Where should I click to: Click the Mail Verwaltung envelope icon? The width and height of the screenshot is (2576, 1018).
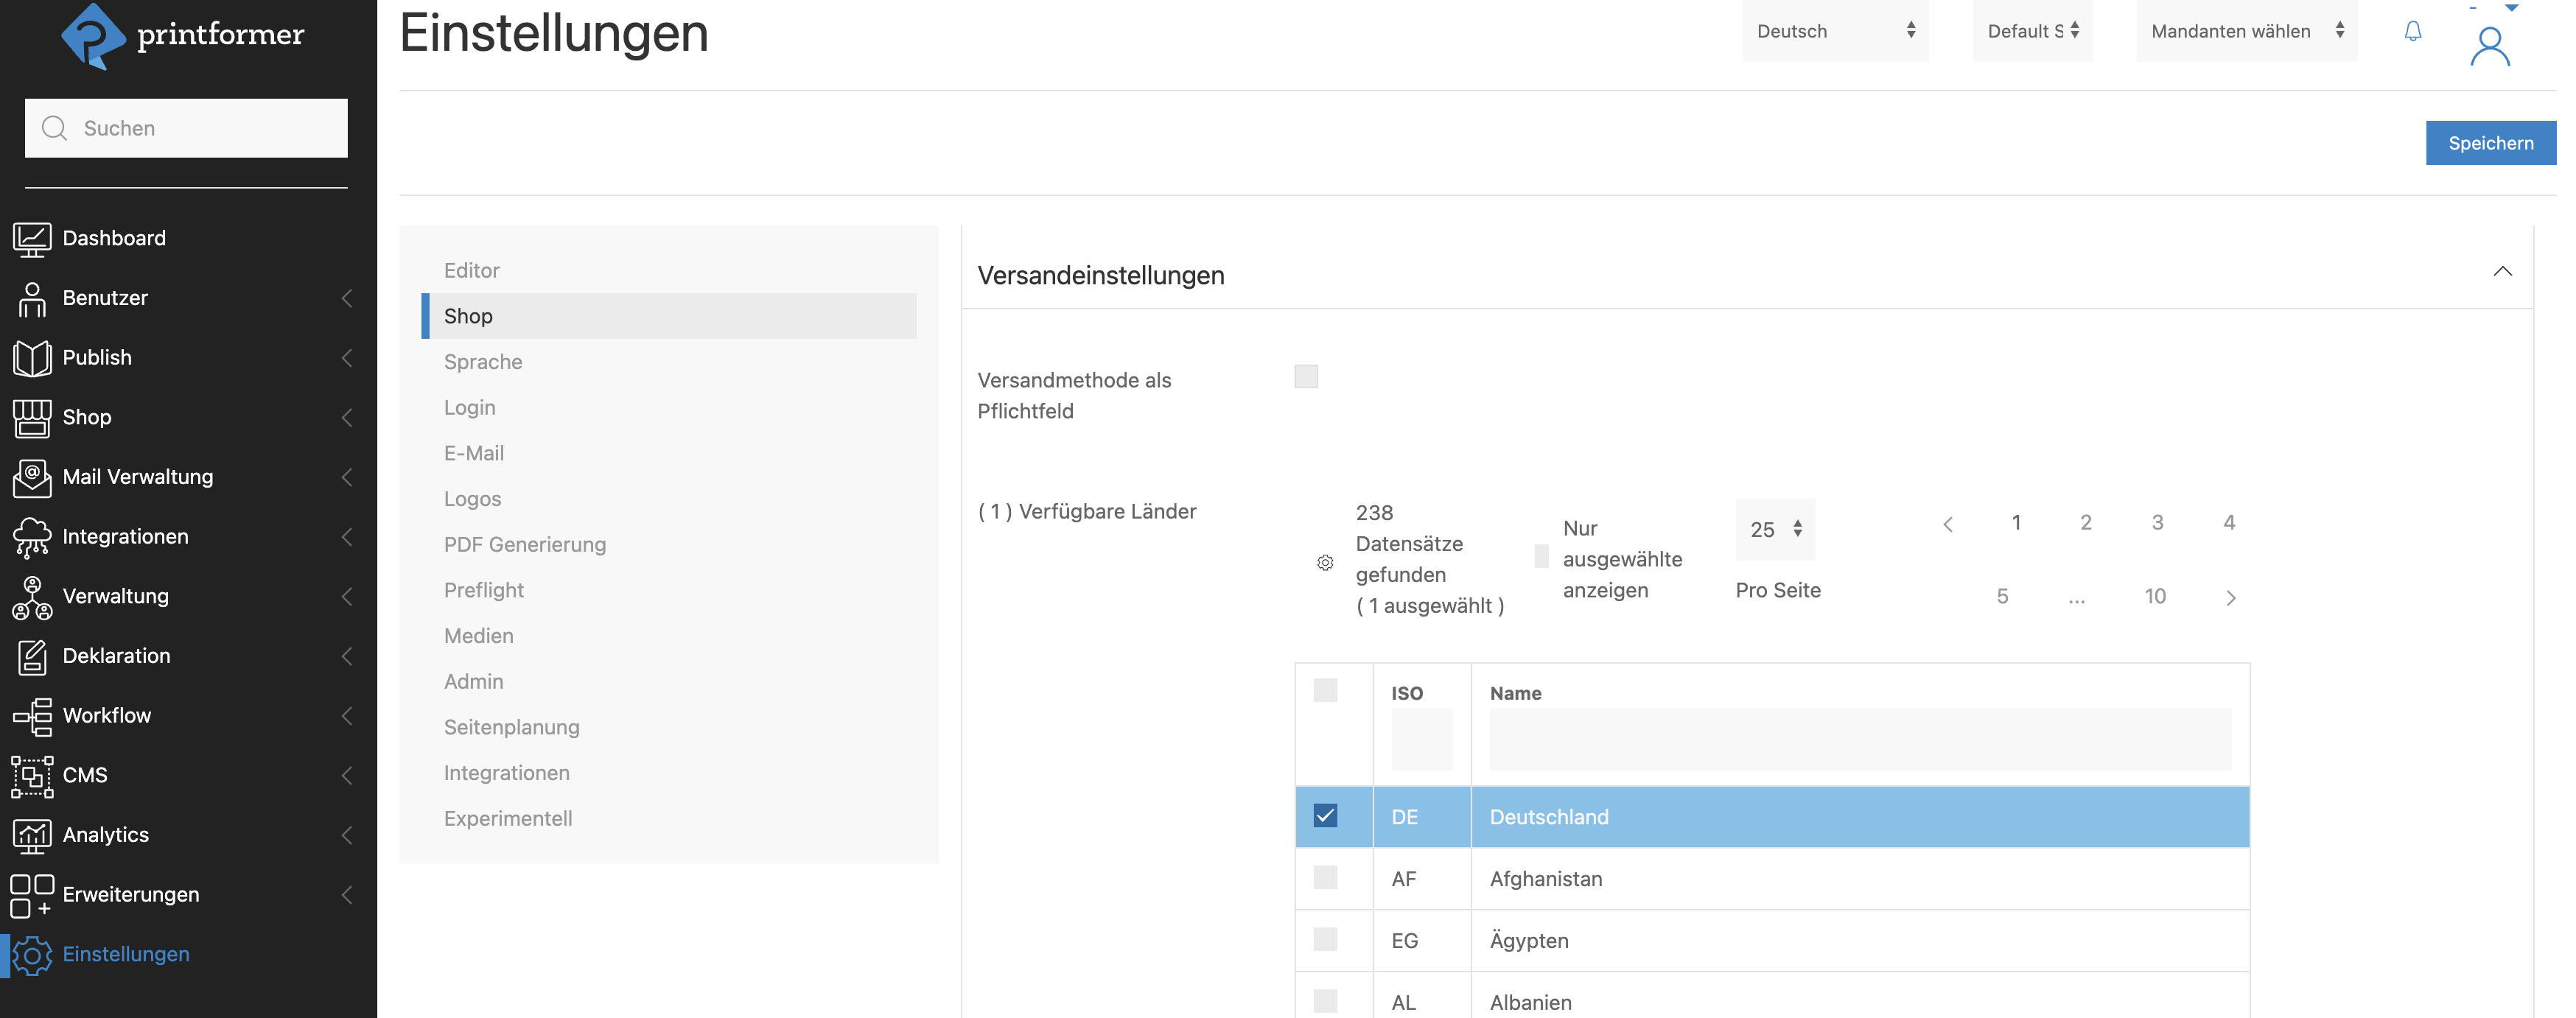click(32, 477)
